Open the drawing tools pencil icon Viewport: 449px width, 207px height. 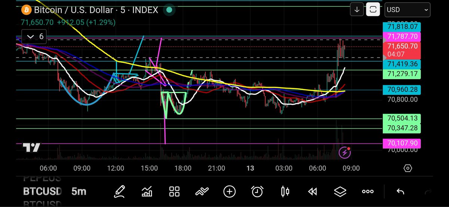120,192
